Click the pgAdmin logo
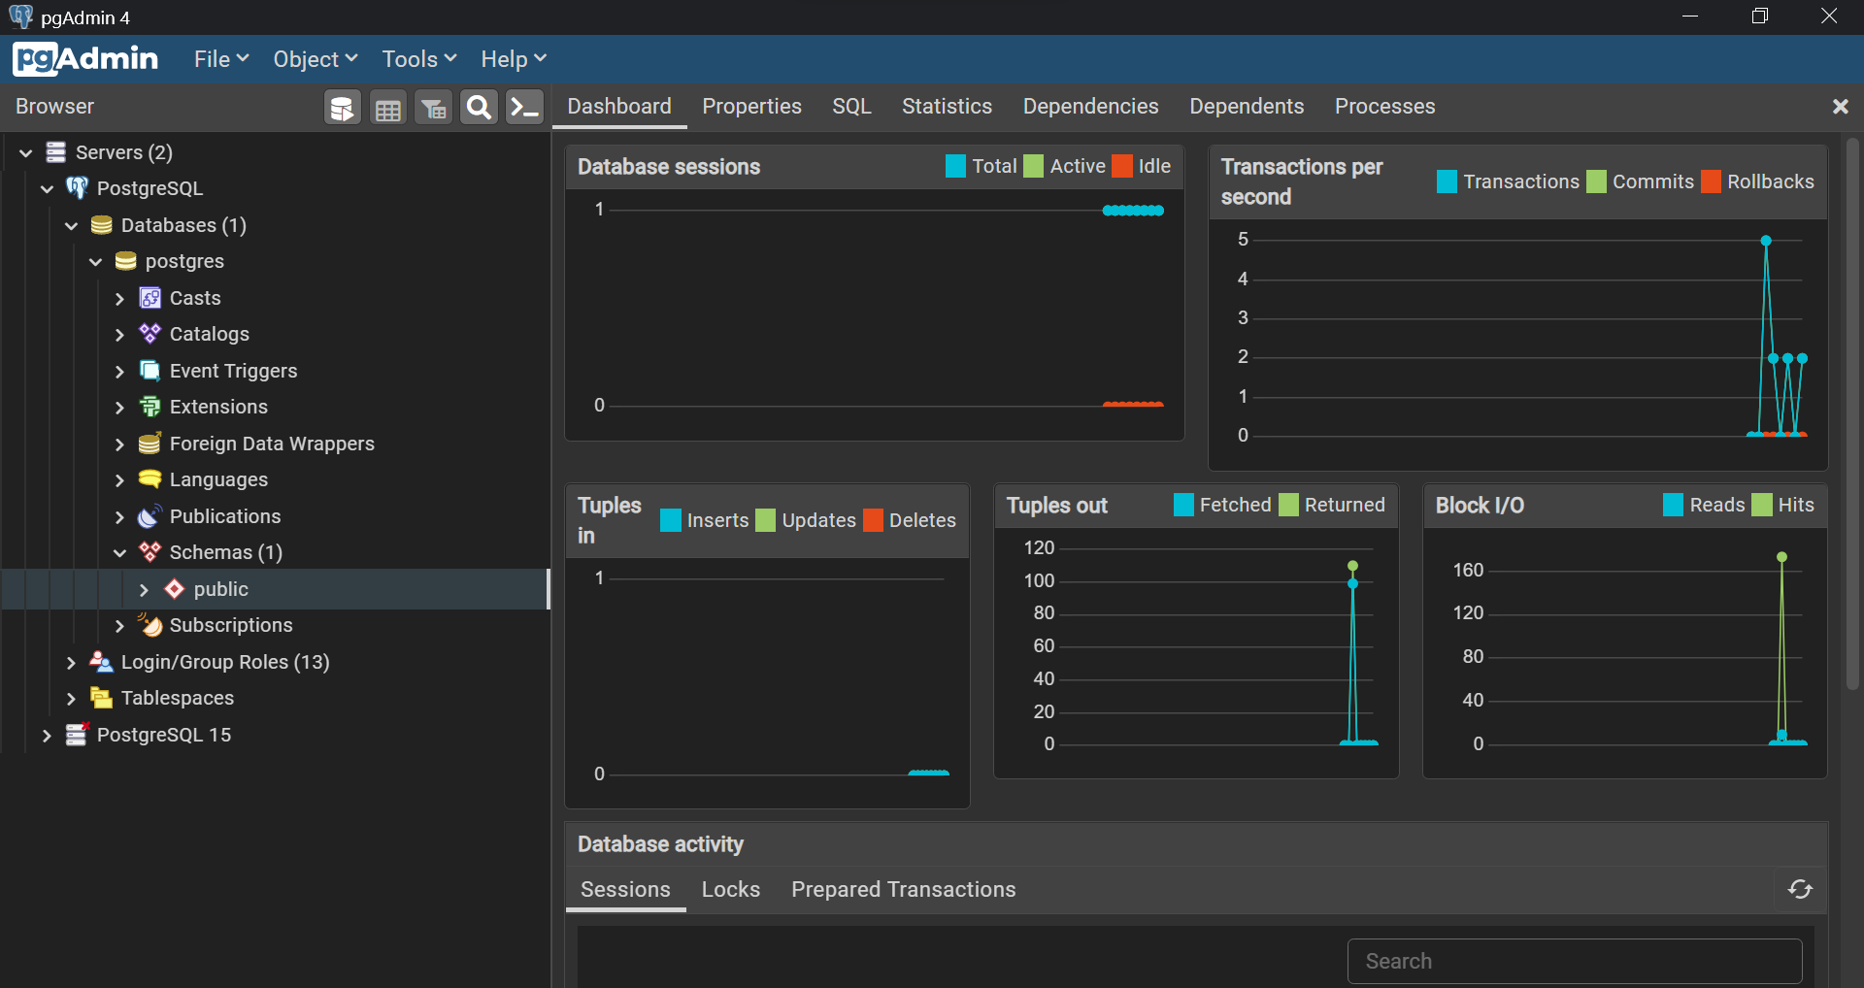1864x988 pixels. [85, 59]
